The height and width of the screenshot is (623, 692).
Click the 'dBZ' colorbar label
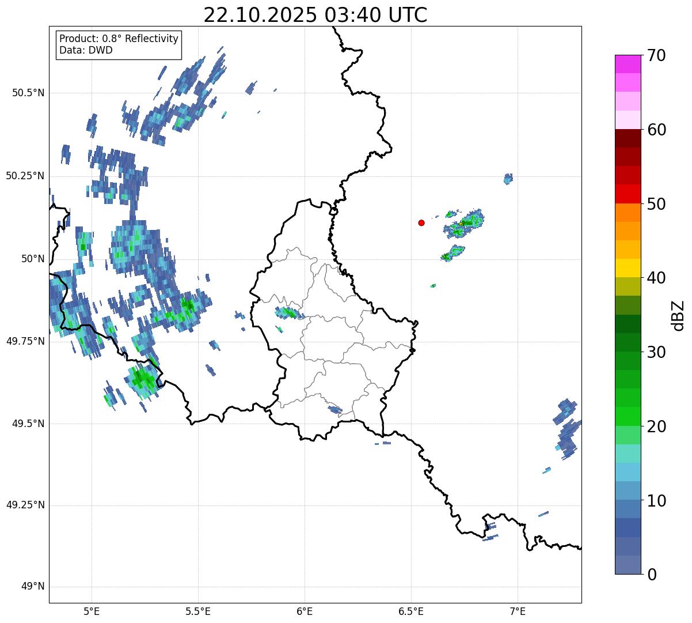[678, 315]
